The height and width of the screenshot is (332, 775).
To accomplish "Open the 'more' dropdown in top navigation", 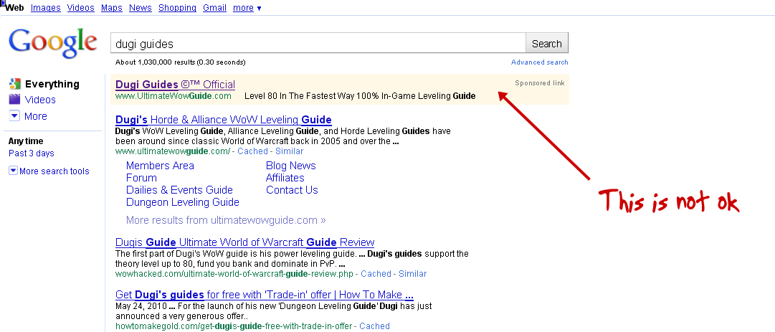I will (247, 8).
